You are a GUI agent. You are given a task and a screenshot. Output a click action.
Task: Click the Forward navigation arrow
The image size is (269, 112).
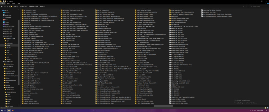[5, 7]
